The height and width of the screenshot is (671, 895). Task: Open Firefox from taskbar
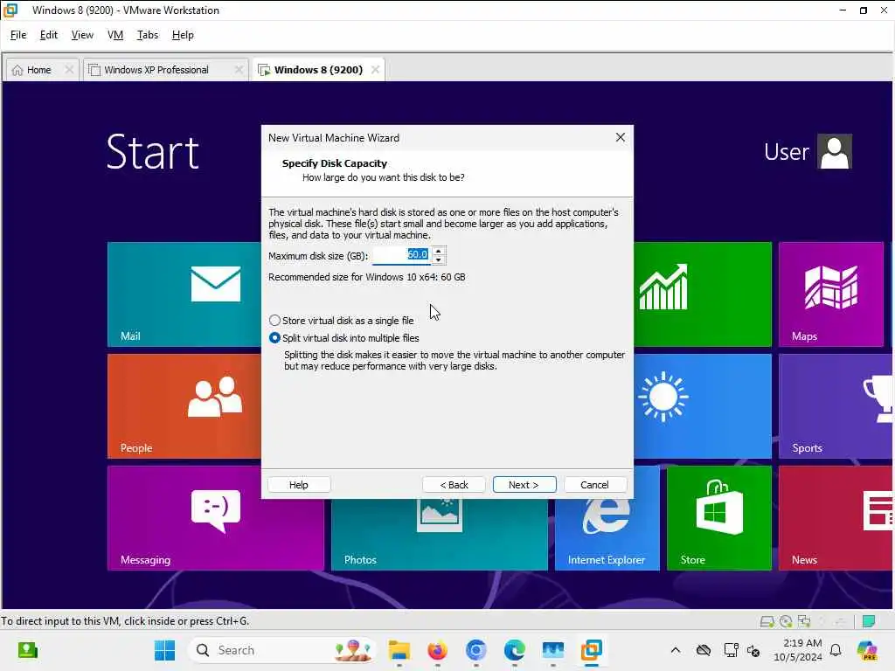tap(437, 650)
